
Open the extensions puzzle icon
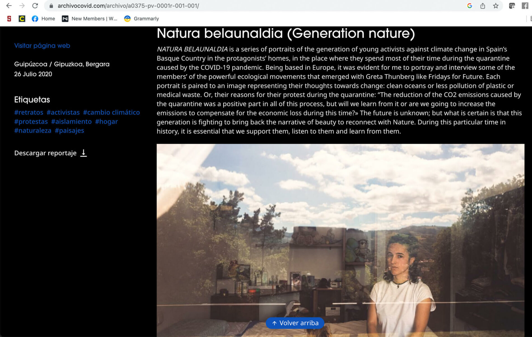coord(512,6)
